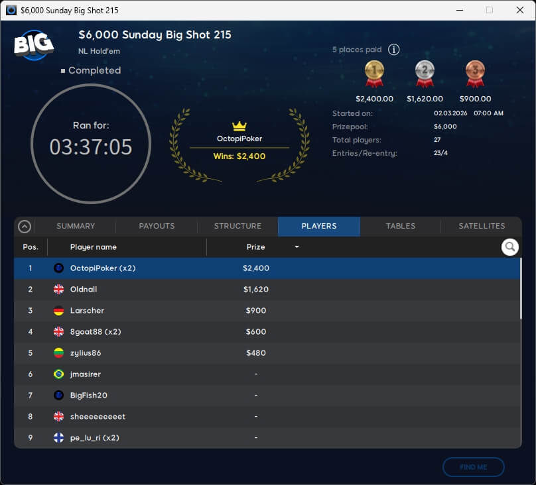
Task: Switch to the Satellites tab
Action: click(482, 227)
